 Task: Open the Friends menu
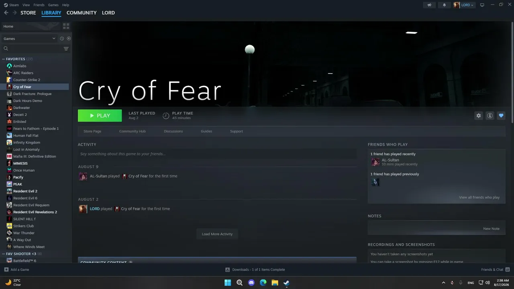coord(39,5)
